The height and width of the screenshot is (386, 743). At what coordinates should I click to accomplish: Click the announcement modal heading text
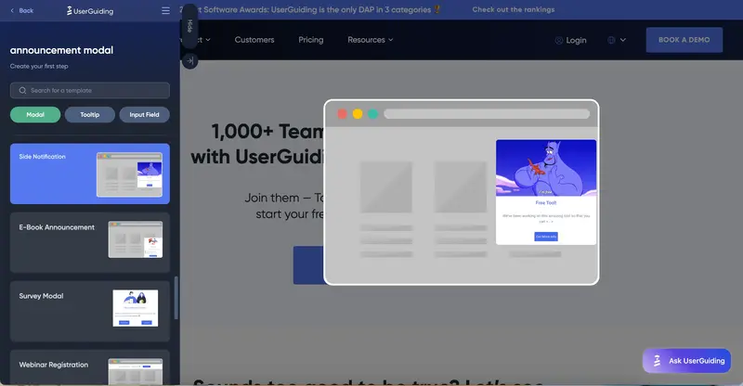tap(61, 50)
